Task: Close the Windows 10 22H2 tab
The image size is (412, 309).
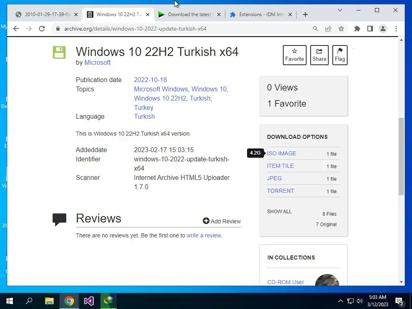Action: tap(148, 14)
